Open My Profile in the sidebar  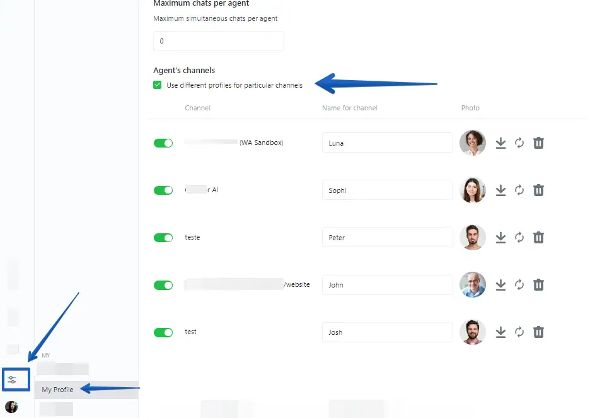pos(57,390)
